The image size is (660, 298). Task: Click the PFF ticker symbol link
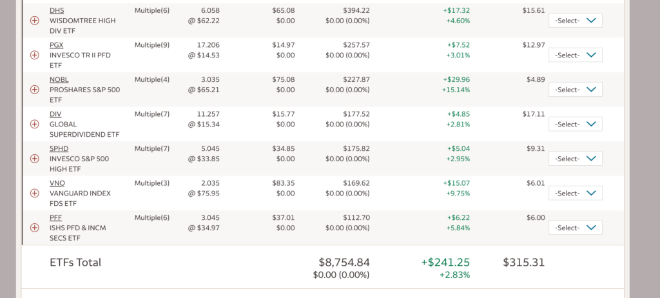(x=56, y=217)
